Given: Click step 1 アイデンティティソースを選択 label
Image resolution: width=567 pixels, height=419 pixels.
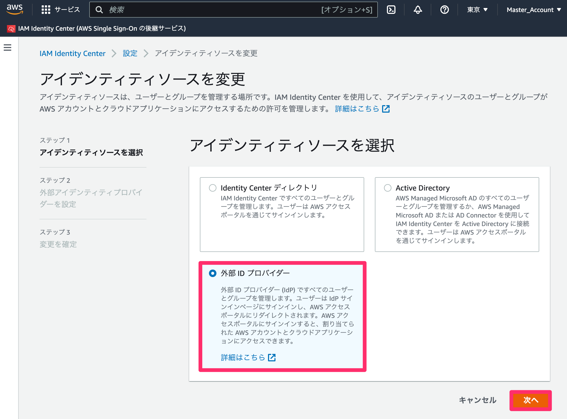Looking at the screenshot, I should (91, 152).
